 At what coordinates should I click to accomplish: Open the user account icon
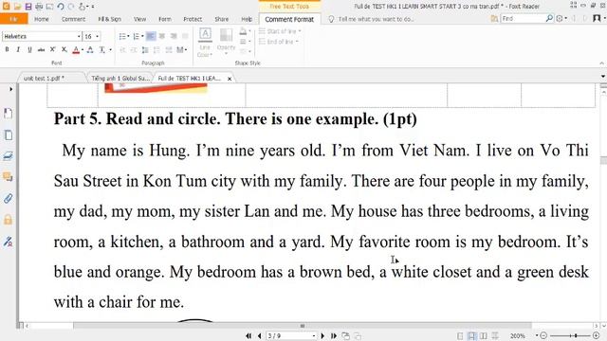pyautogui.click(x=597, y=19)
